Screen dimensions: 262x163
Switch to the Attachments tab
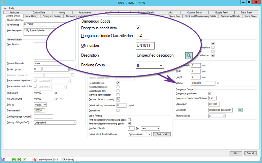(85, 12)
